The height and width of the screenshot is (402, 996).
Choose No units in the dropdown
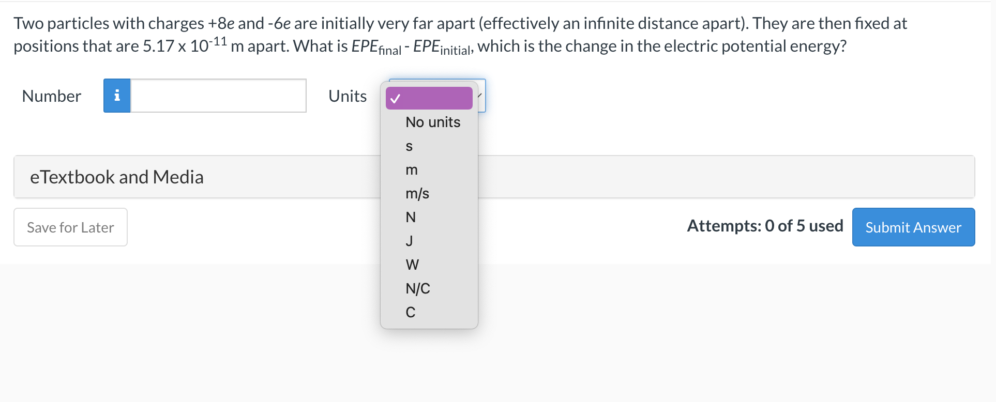point(432,122)
